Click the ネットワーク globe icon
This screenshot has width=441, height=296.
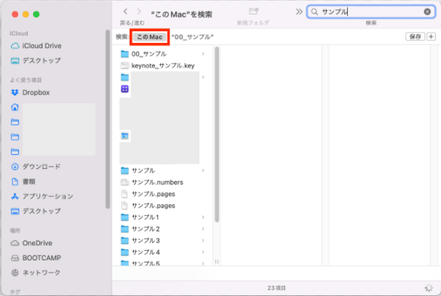[15, 273]
